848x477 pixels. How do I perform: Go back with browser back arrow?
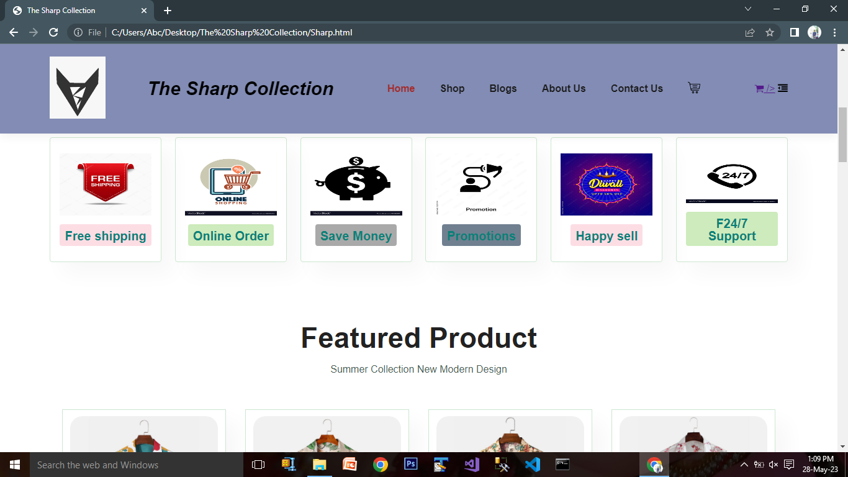tap(14, 32)
